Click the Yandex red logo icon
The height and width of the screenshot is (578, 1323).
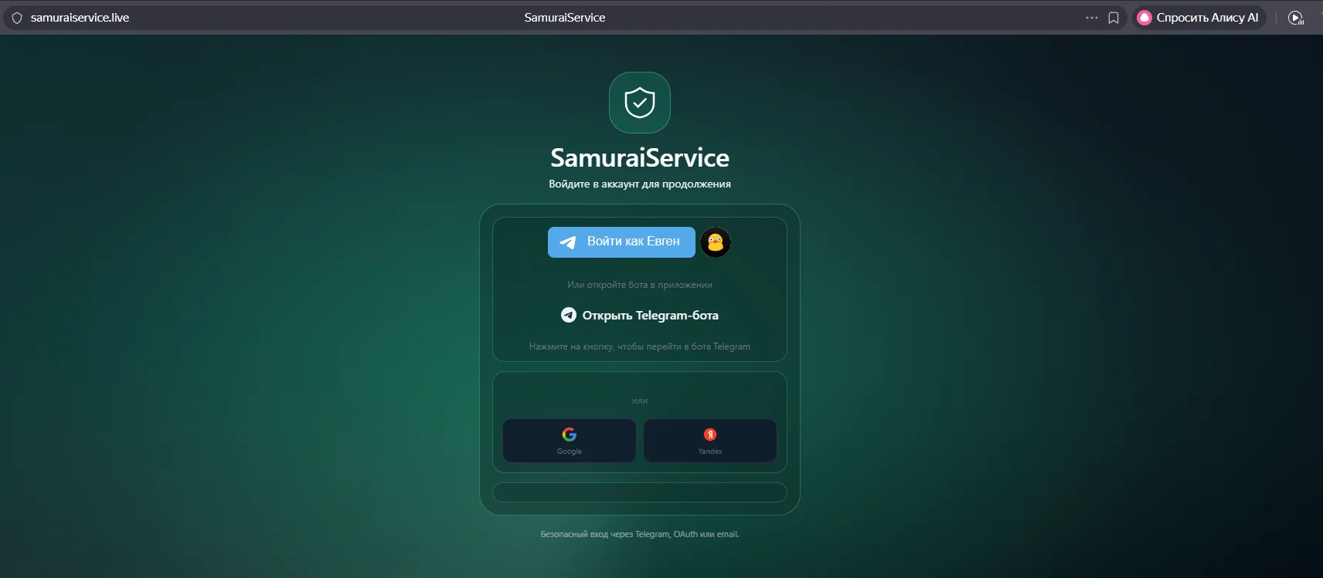[710, 434]
